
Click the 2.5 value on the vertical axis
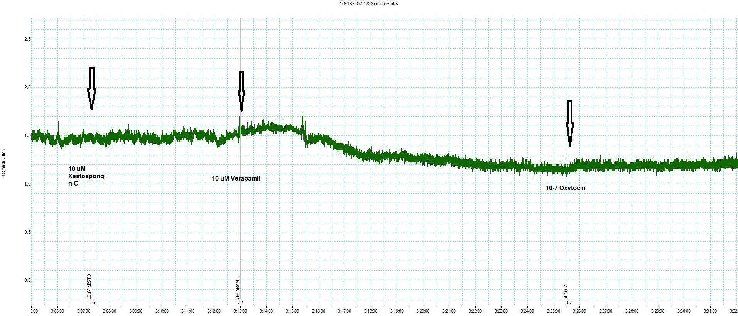[27, 39]
